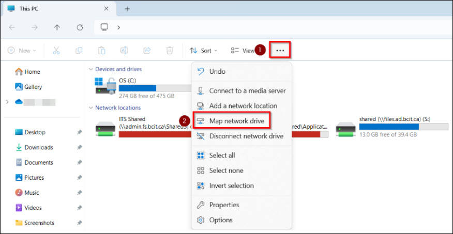Open the Sort dropdown
This screenshot has width=453, height=234.
click(x=203, y=51)
